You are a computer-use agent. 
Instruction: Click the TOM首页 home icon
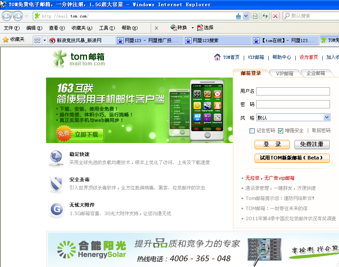(x=218, y=57)
